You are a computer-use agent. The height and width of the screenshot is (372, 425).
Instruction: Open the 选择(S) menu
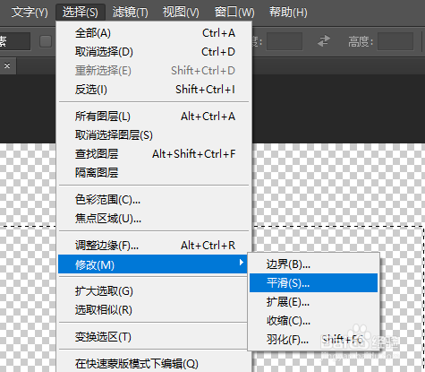click(81, 13)
